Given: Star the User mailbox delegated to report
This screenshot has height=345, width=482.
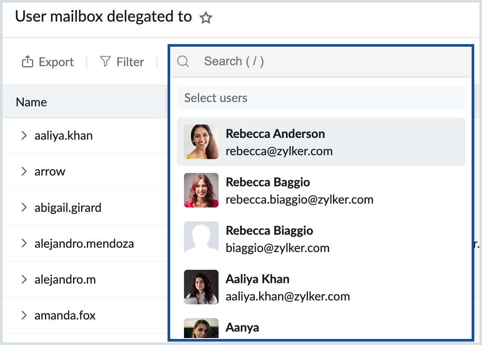Looking at the screenshot, I should pyautogui.click(x=206, y=17).
